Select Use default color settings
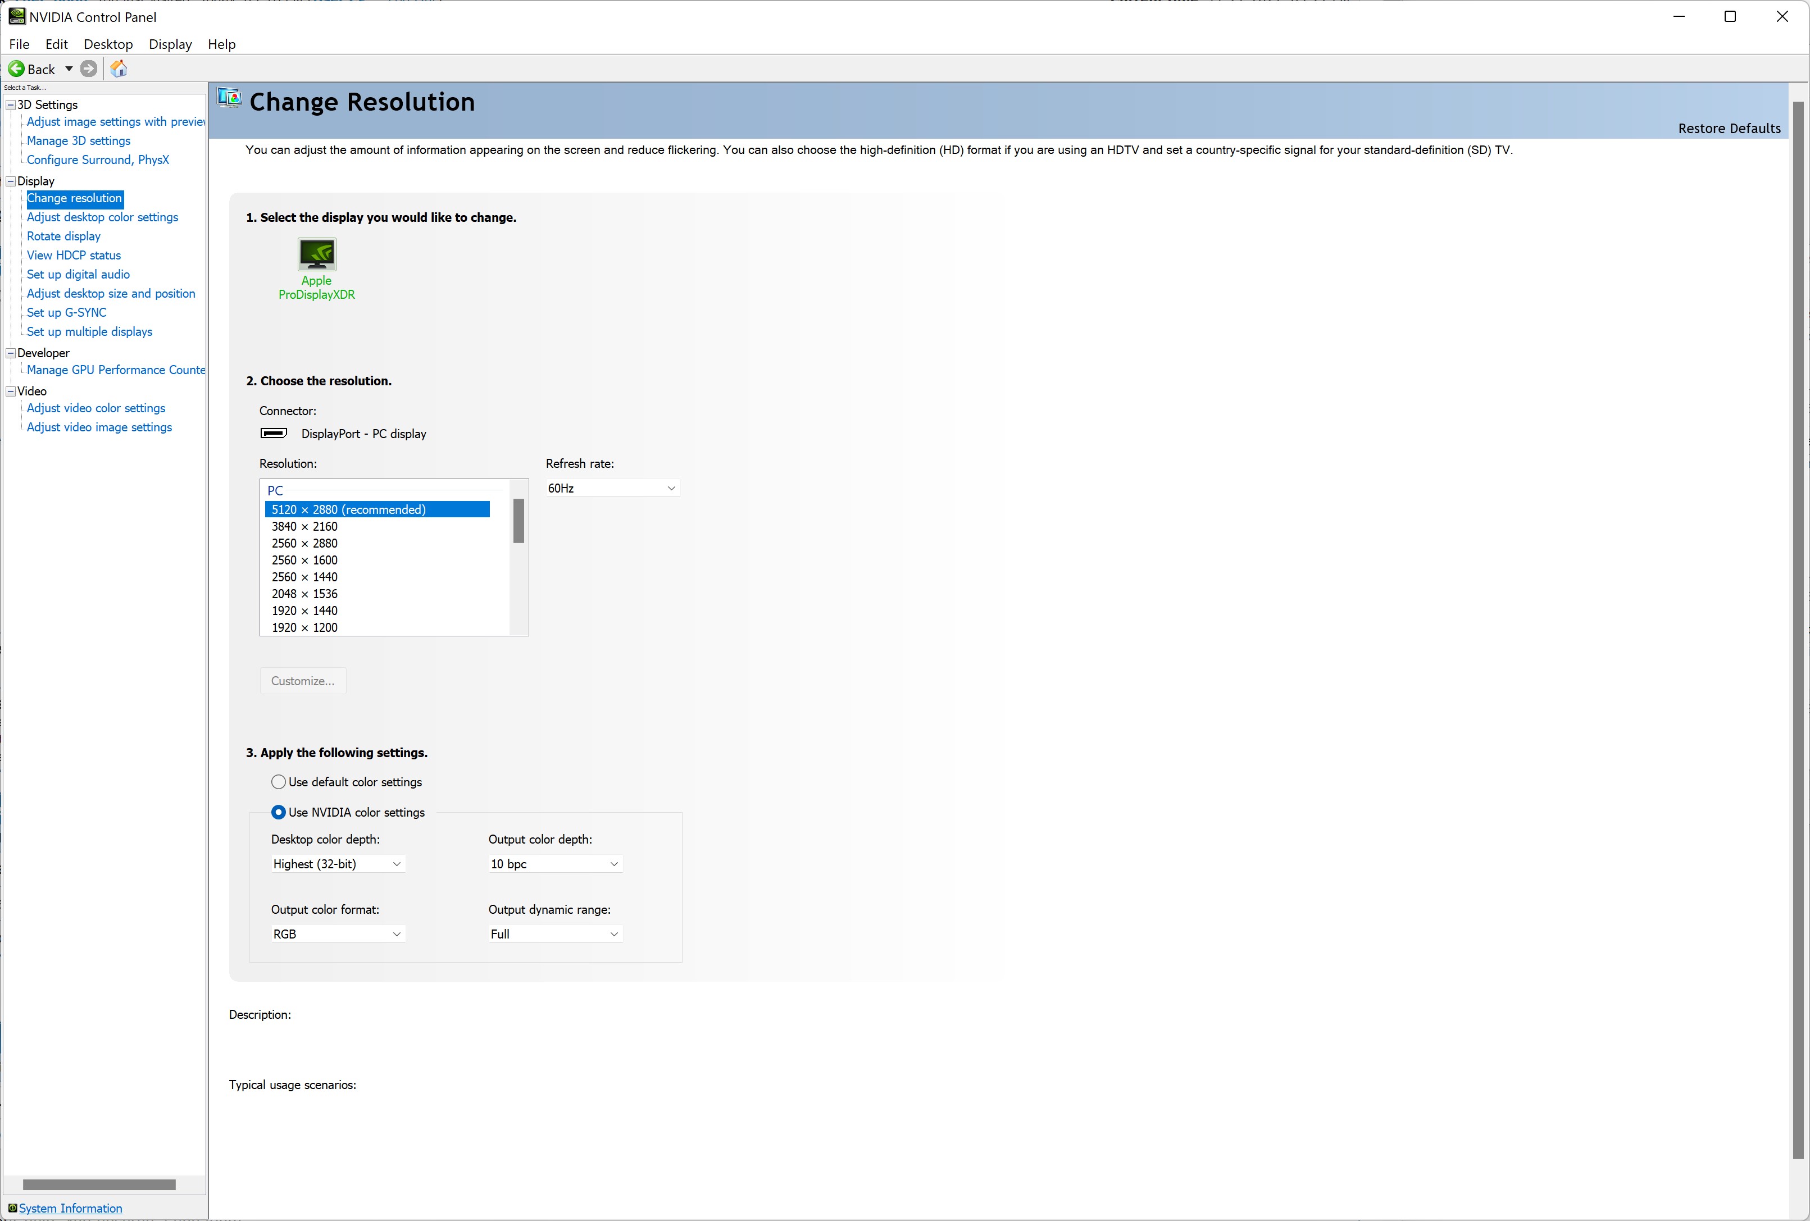 278,782
